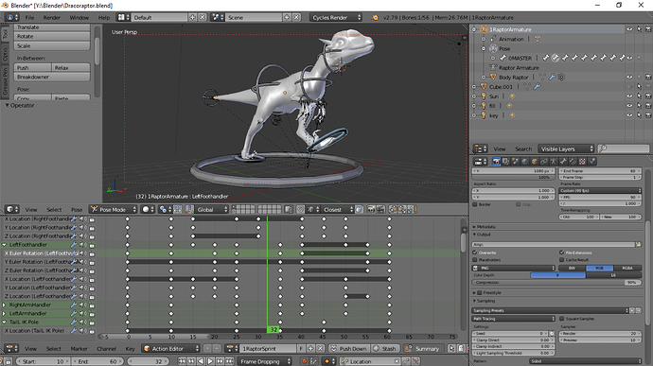Open the PNG file format dropdown

(x=514, y=269)
